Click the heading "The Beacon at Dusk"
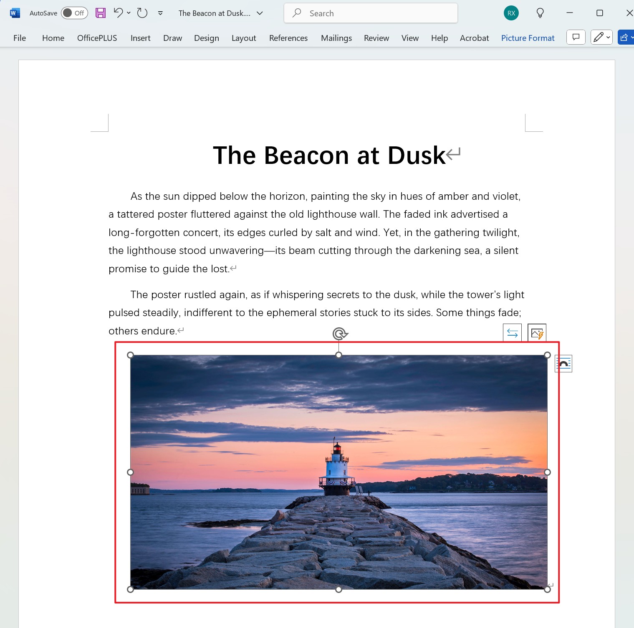Screen dimensions: 634x628 tap(329, 156)
